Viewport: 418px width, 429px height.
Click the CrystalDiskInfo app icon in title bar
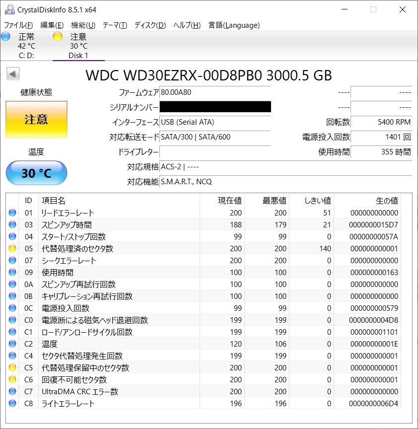coord(9,9)
